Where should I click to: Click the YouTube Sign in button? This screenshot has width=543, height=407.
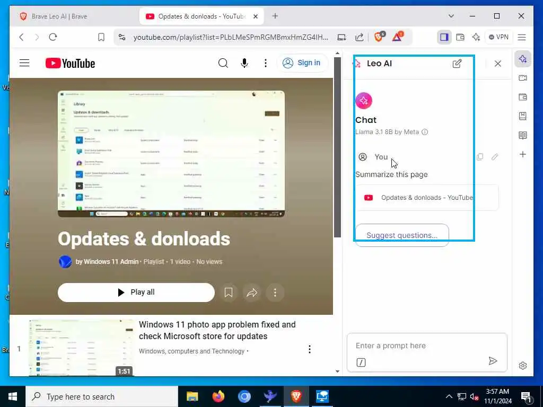tap(302, 63)
